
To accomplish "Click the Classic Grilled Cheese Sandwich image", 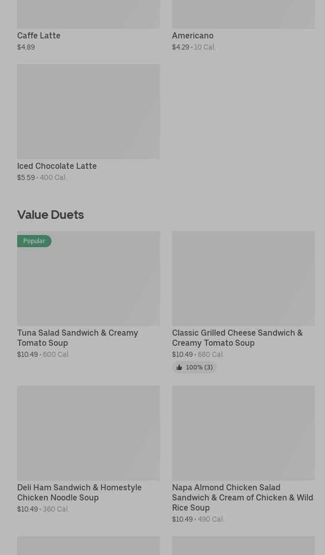I will coord(243,279).
